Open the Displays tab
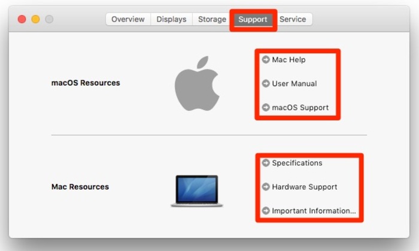The width and height of the screenshot is (419, 251). pyautogui.click(x=171, y=19)
